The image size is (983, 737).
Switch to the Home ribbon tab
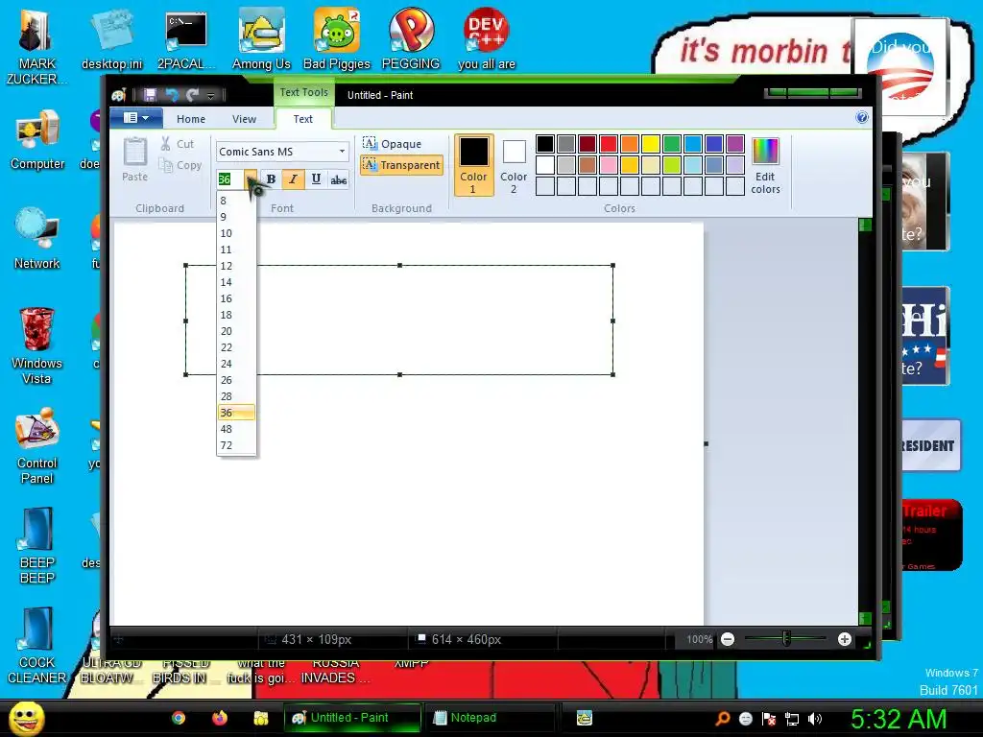pyautogui.click(x=191, y=119)
